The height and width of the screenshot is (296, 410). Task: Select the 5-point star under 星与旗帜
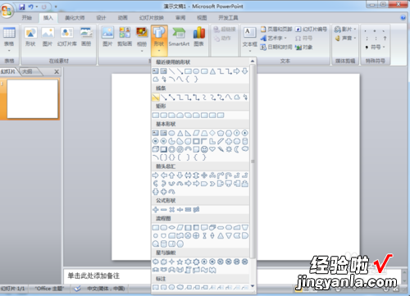180,262
